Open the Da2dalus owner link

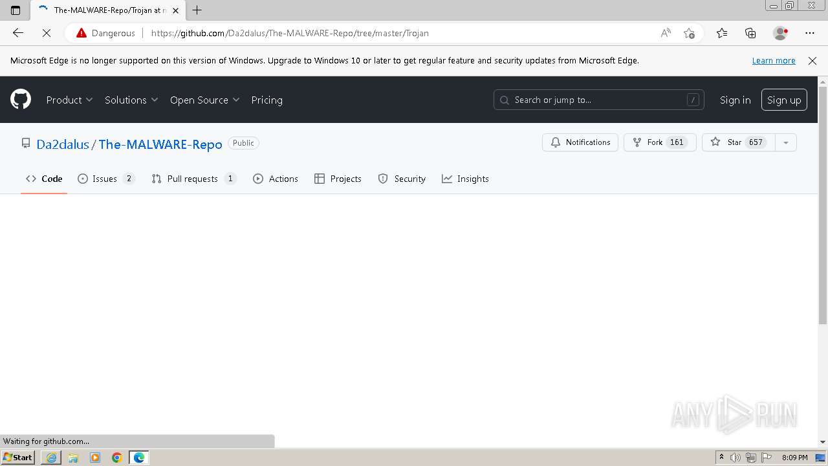pos(63,144)
